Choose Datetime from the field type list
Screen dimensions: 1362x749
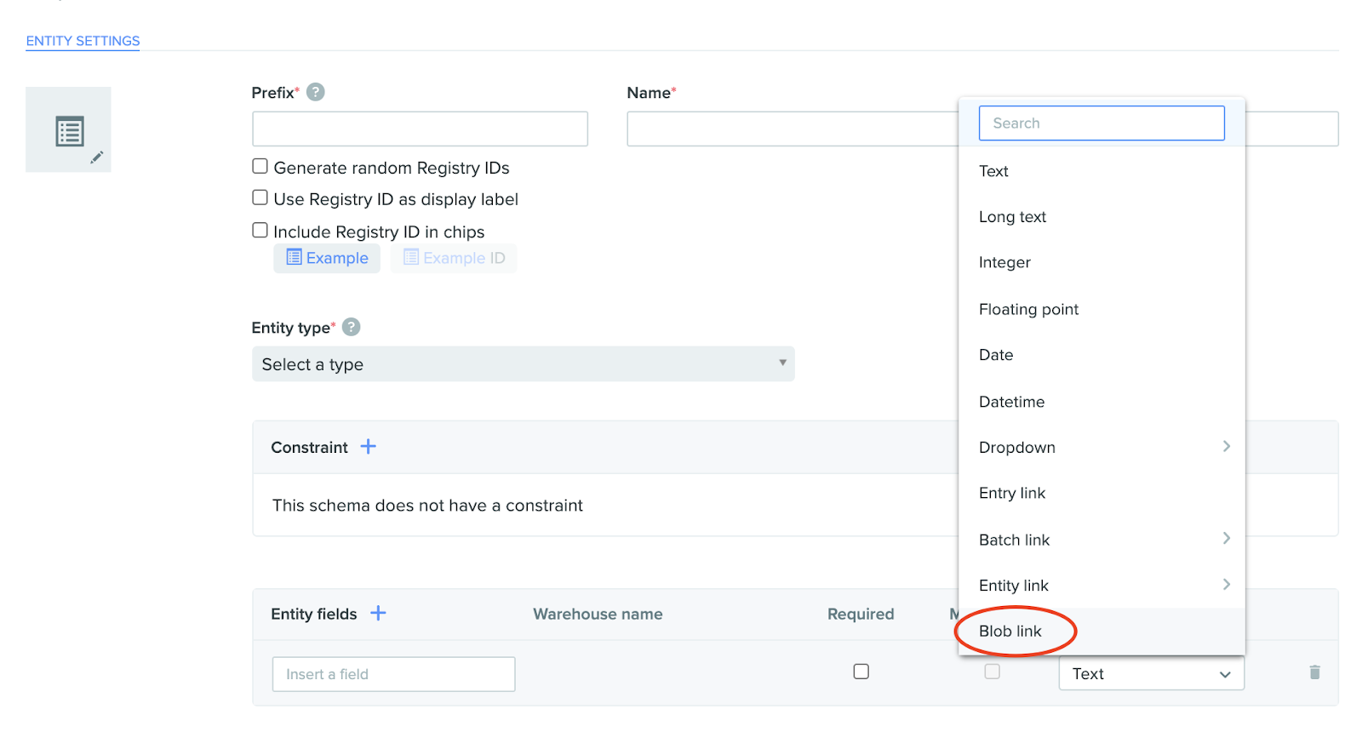(x=1102, y=402)
